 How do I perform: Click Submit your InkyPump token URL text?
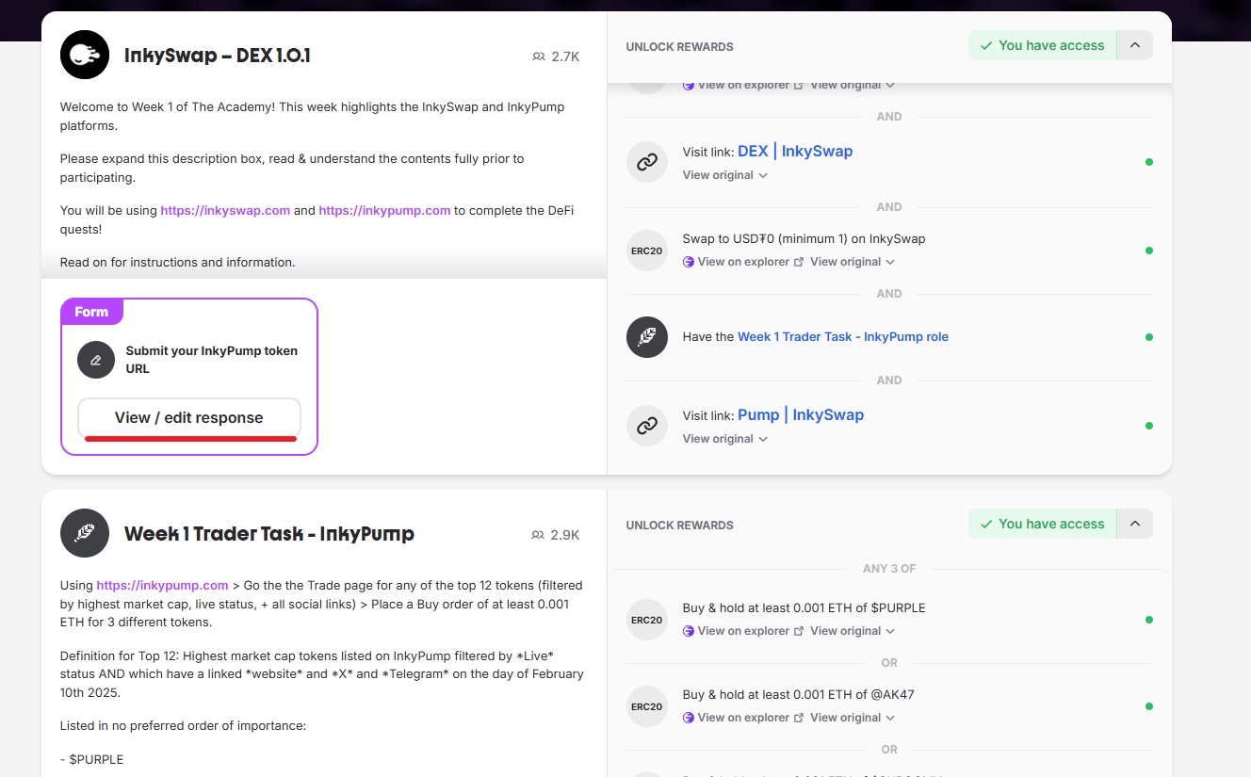click(x=212, y=360)
